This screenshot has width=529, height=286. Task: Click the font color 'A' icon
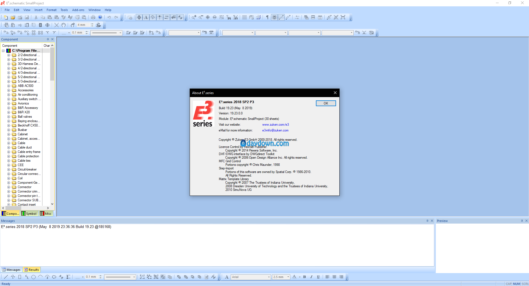(x=294, y=277)
